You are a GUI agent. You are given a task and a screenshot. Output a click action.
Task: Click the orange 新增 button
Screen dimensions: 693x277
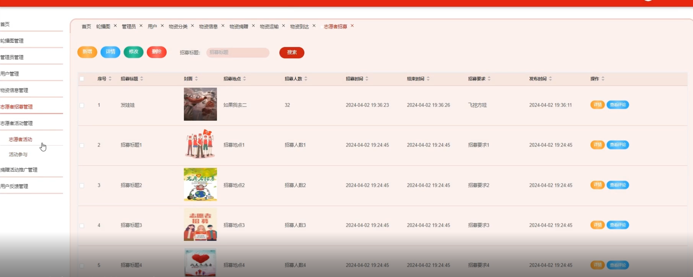(87, 52)
